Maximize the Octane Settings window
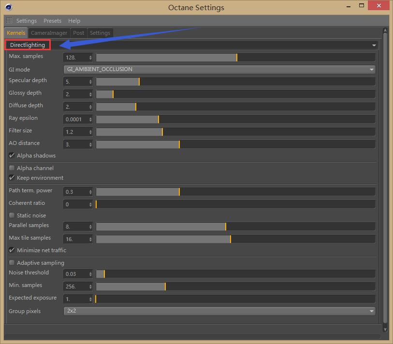Image resolution: width=393 pixels, height=344 pixels. pos(362,5)
